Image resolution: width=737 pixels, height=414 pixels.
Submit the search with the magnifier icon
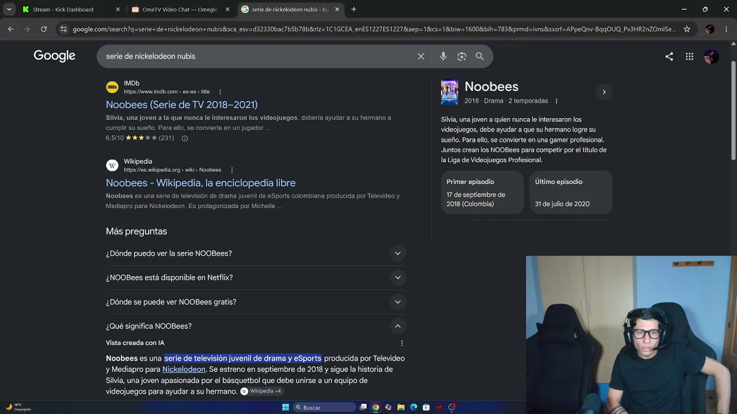[480, 56]
